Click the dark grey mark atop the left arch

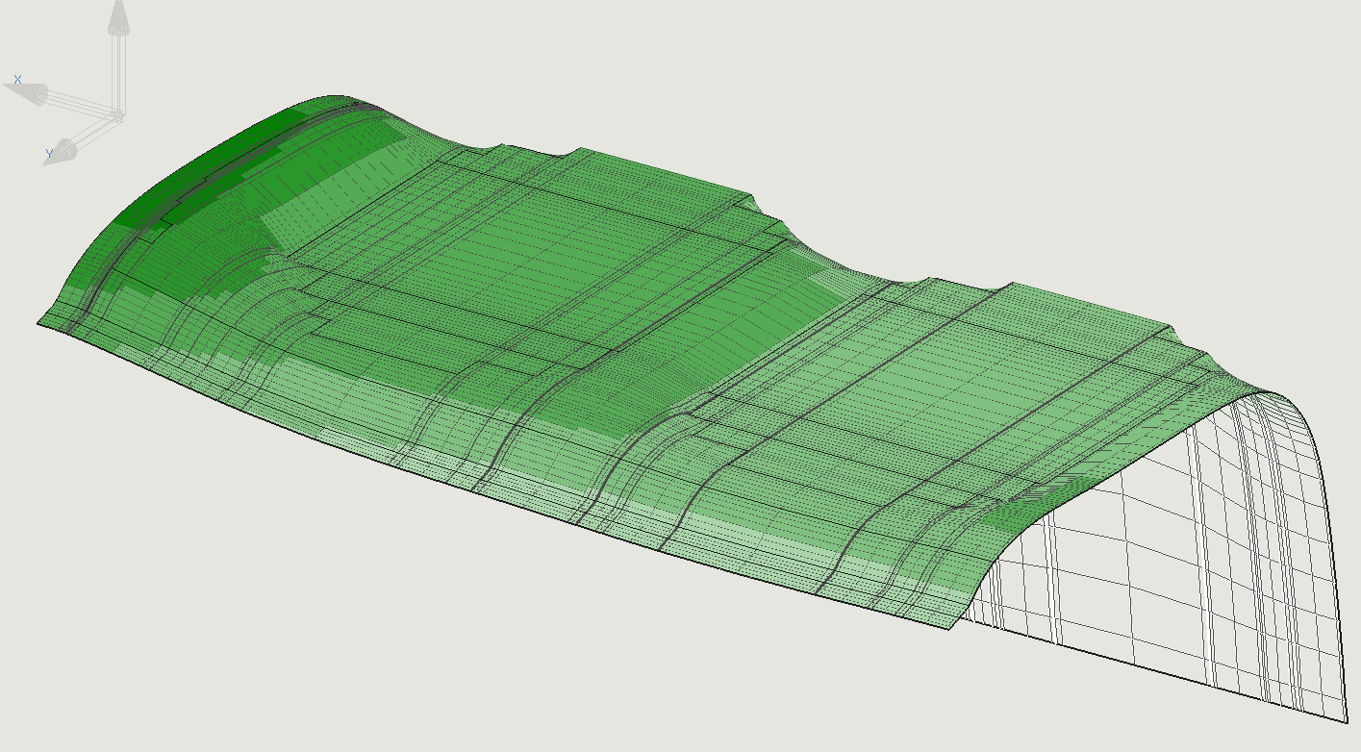coord(354,103)
